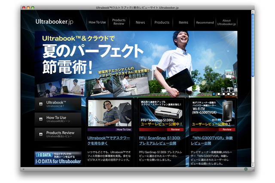Image resolution: width=275 pixels, height=183 pixels.
Task: Click the WN-G300TVGR article description paragraph
Action: pyautogui.click(x=211, y=158)
